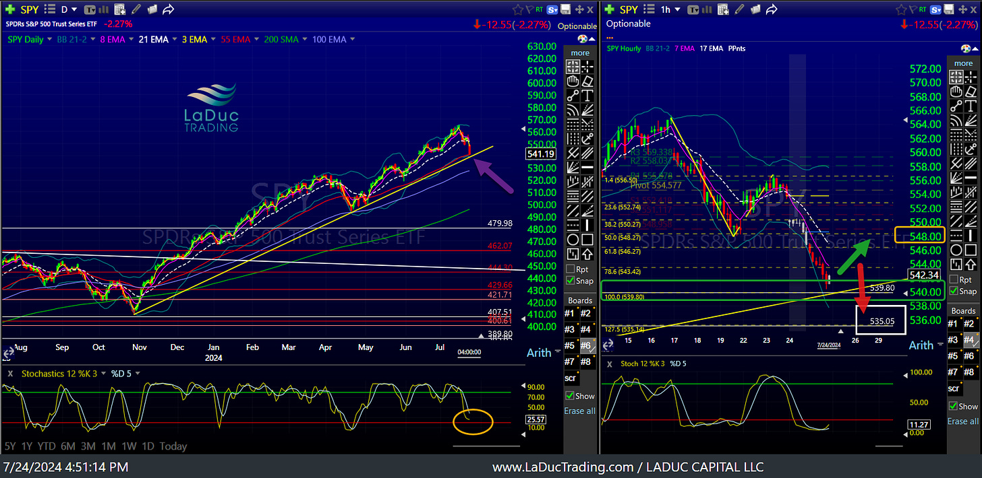Click the color palette icon in the hourly chart
Viewport: 982px width, 478px height.
pyautogui.click(x=966, y=48)
